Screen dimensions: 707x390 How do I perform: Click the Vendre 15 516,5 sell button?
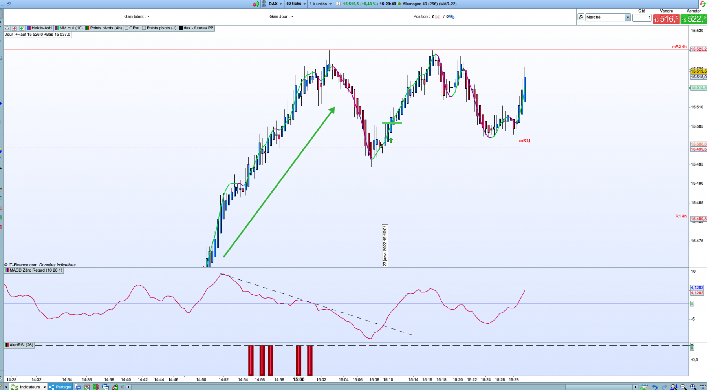pyautogui.click(x=666, y=19)
